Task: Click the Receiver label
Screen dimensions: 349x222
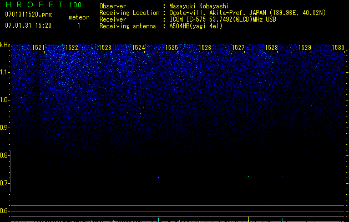Action: [113, 19]
